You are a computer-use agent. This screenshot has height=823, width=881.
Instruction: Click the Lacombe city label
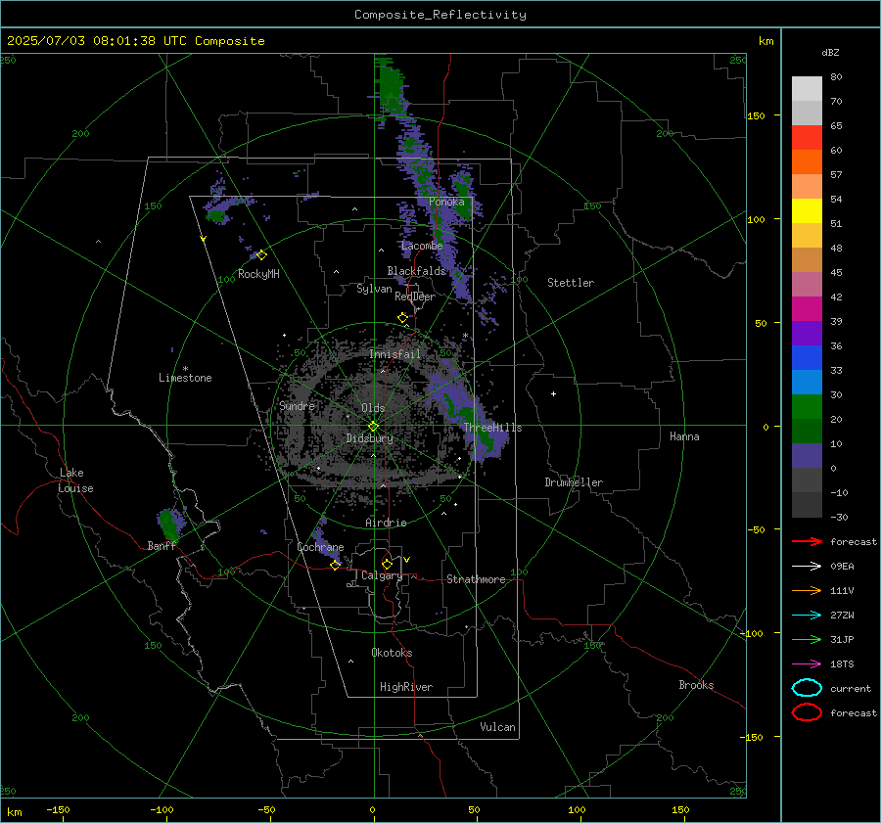click(x=422, y=246)
